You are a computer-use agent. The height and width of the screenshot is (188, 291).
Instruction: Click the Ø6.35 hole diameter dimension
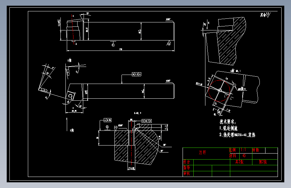[131, 168]
